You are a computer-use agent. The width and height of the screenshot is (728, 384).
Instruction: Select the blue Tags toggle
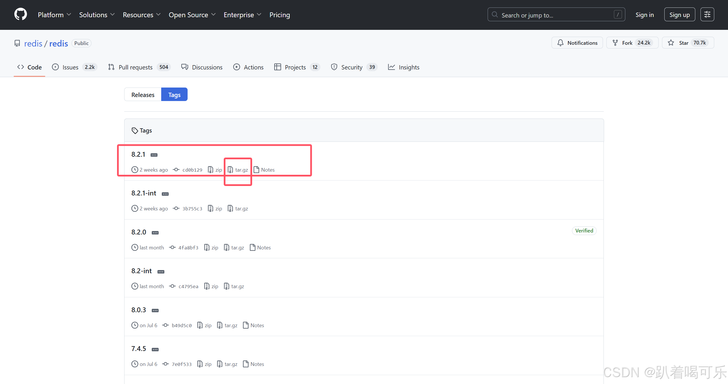(174, 94)
